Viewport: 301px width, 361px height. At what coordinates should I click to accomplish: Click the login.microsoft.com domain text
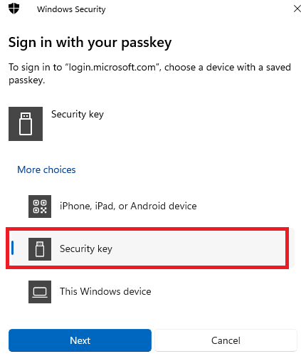[112, 68]
